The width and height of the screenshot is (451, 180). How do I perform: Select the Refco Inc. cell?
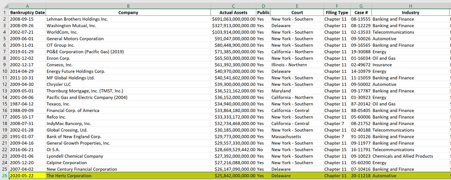[x=128, y=117]
